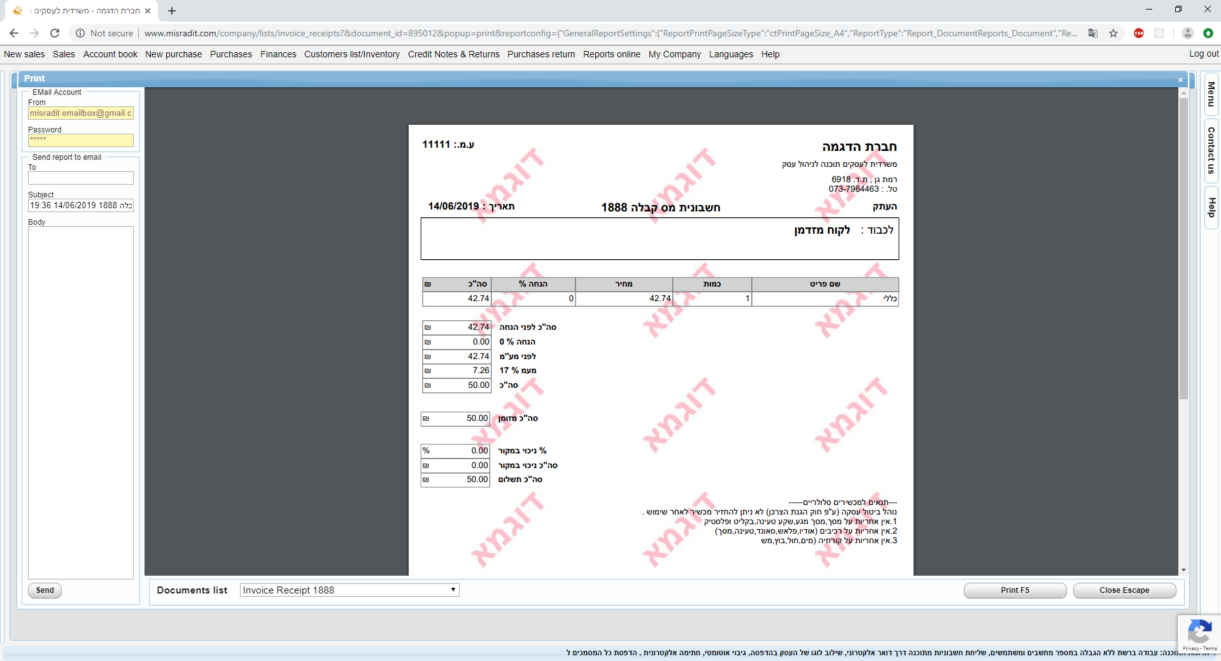Click the translate page icon in address bar
1221x661 pixels.
coord(1093,33)
